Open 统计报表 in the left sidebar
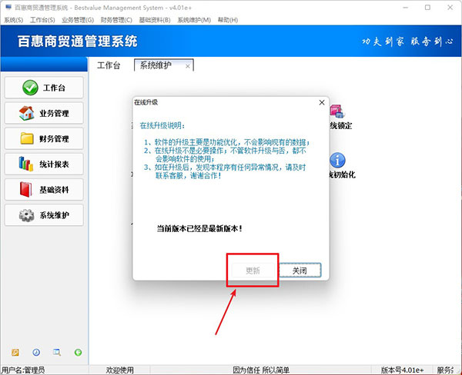The height and width of the screenshot is (375, 462). pos(44,164)
